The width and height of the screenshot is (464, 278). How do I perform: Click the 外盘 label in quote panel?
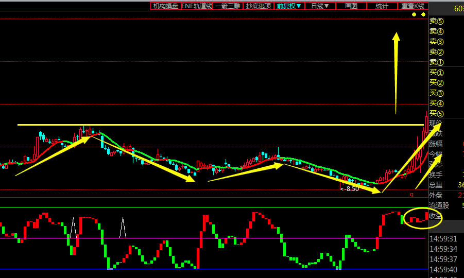click(436, 195)
